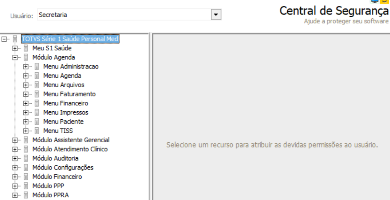Screen dimensions: 390x200
Task: Click the icon beside Menu Administracao
Action: point(37,67)
